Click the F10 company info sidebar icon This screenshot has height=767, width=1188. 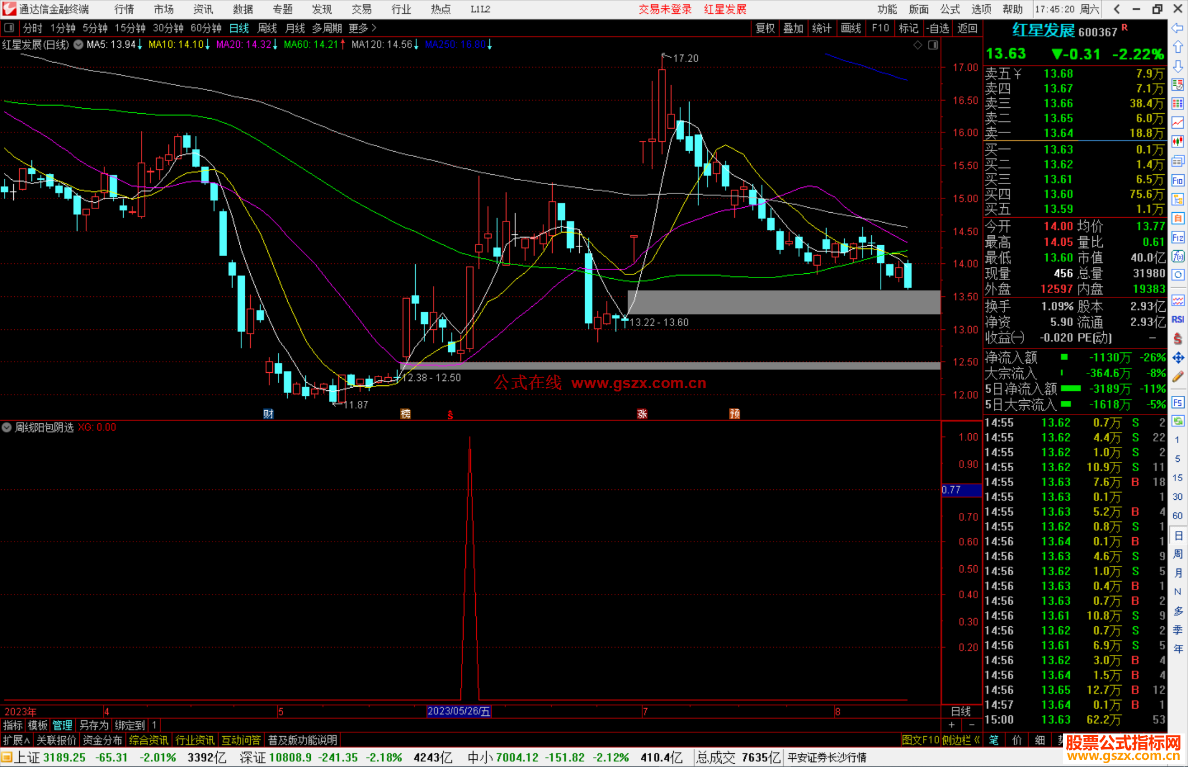point(1178,180)
